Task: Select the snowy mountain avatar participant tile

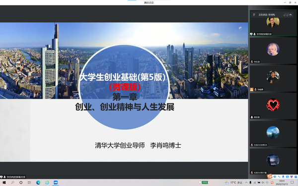Action: click(273, 133)
